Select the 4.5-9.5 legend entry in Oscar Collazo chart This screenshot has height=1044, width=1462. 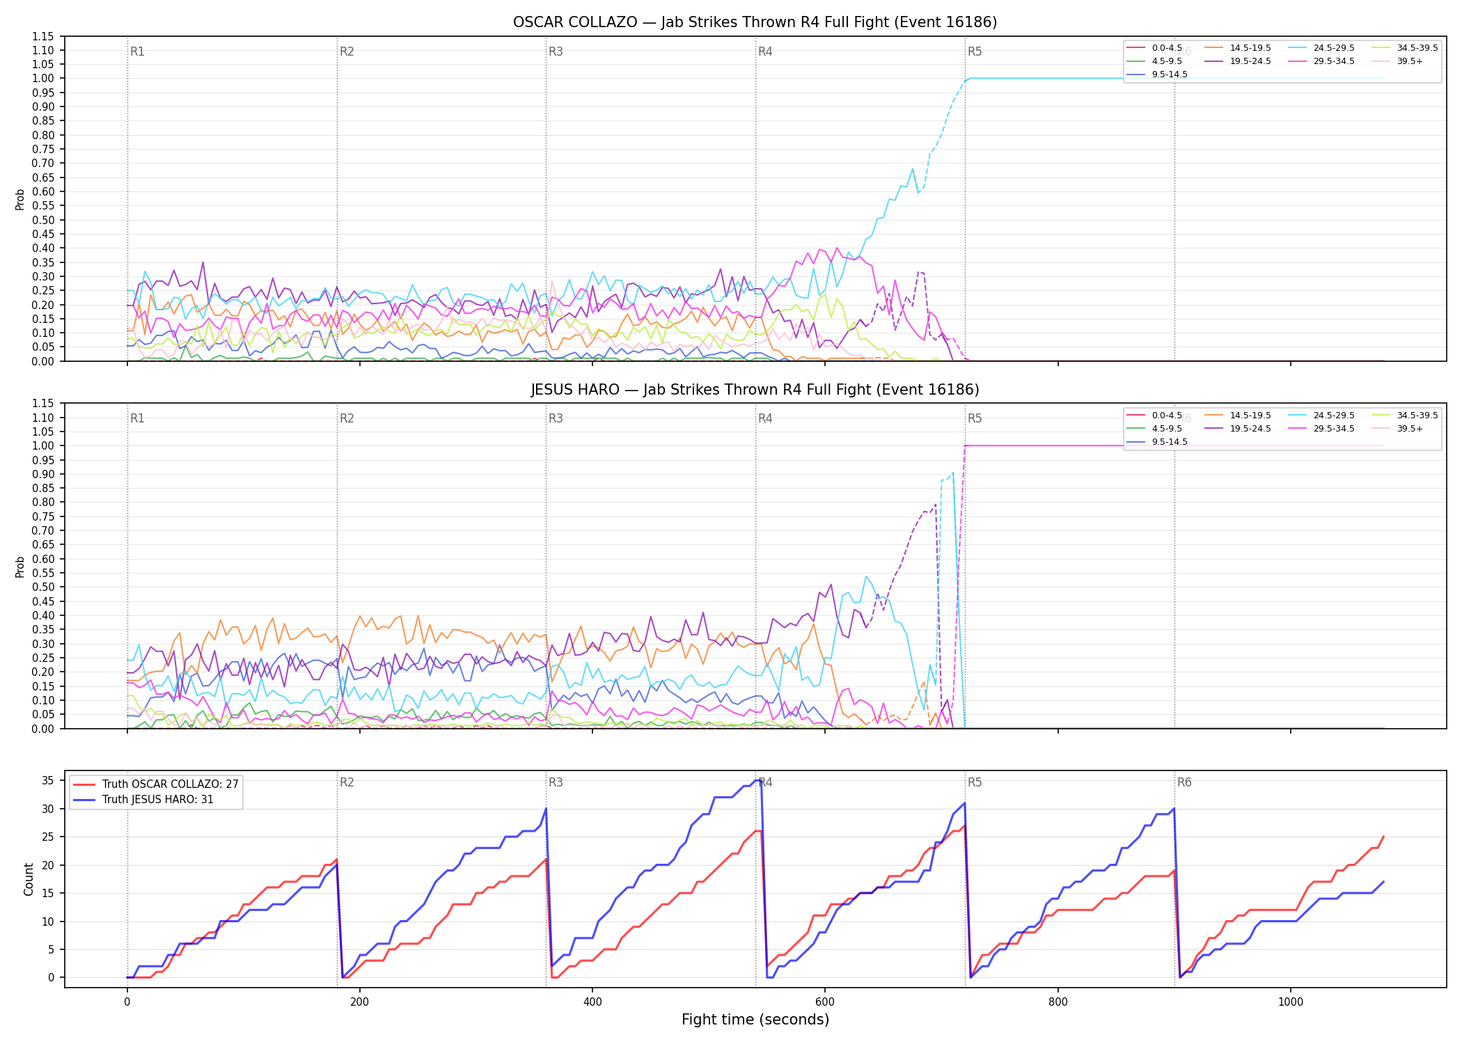coord(1154,61)
